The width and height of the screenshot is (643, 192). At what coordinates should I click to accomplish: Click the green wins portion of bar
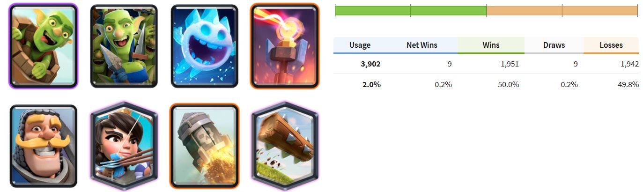pyautogui.click(x=411, y=11)
